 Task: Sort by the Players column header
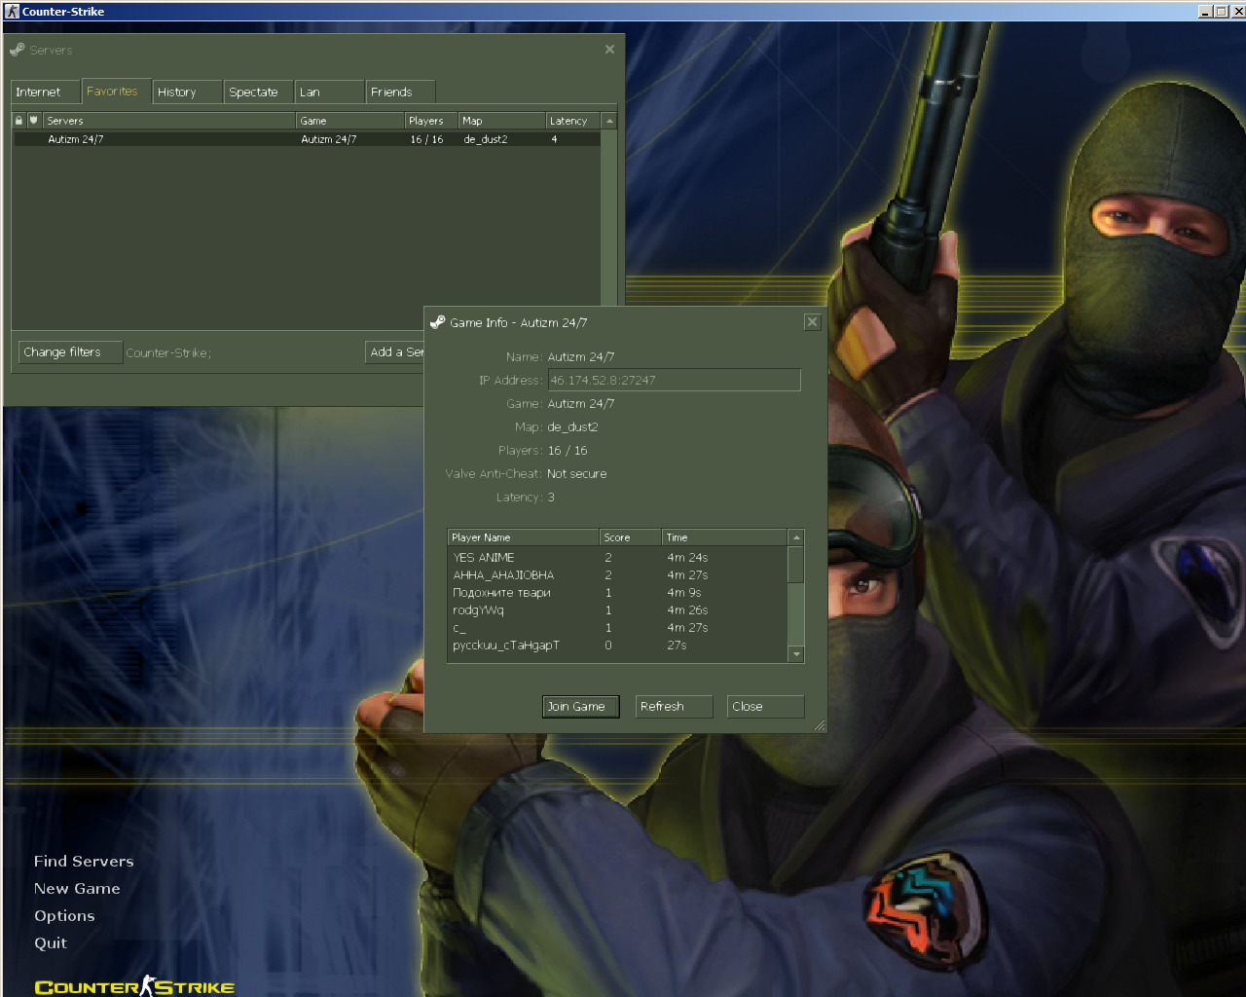pyautogui.click(x=431, y=121)
